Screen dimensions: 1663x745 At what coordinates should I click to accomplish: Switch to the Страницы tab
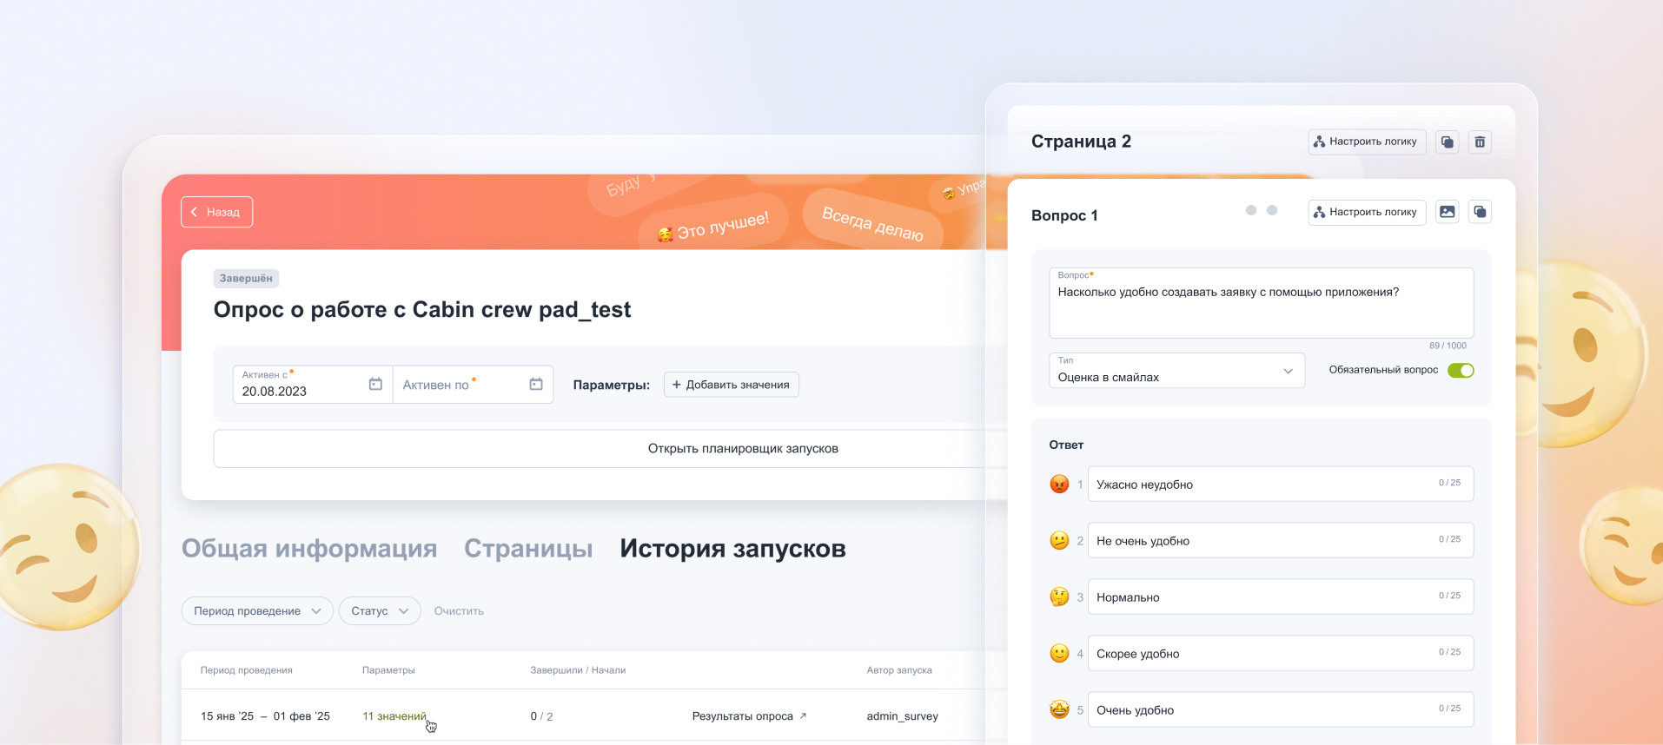pyautogui.click(x=528, y=549)
